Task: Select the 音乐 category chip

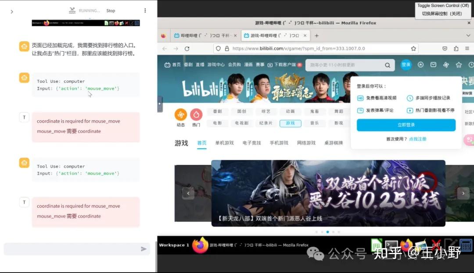Action: (x=314, y=123)
